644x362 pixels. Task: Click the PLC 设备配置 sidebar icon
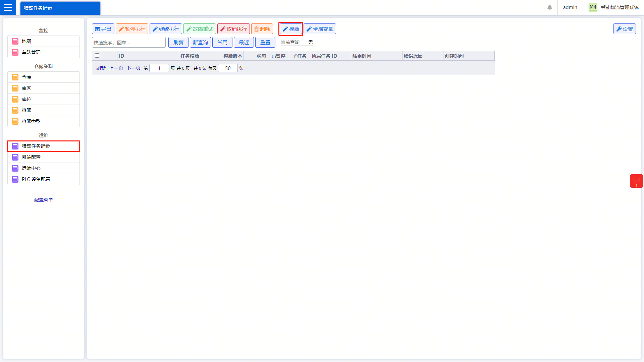pos(15,179)
